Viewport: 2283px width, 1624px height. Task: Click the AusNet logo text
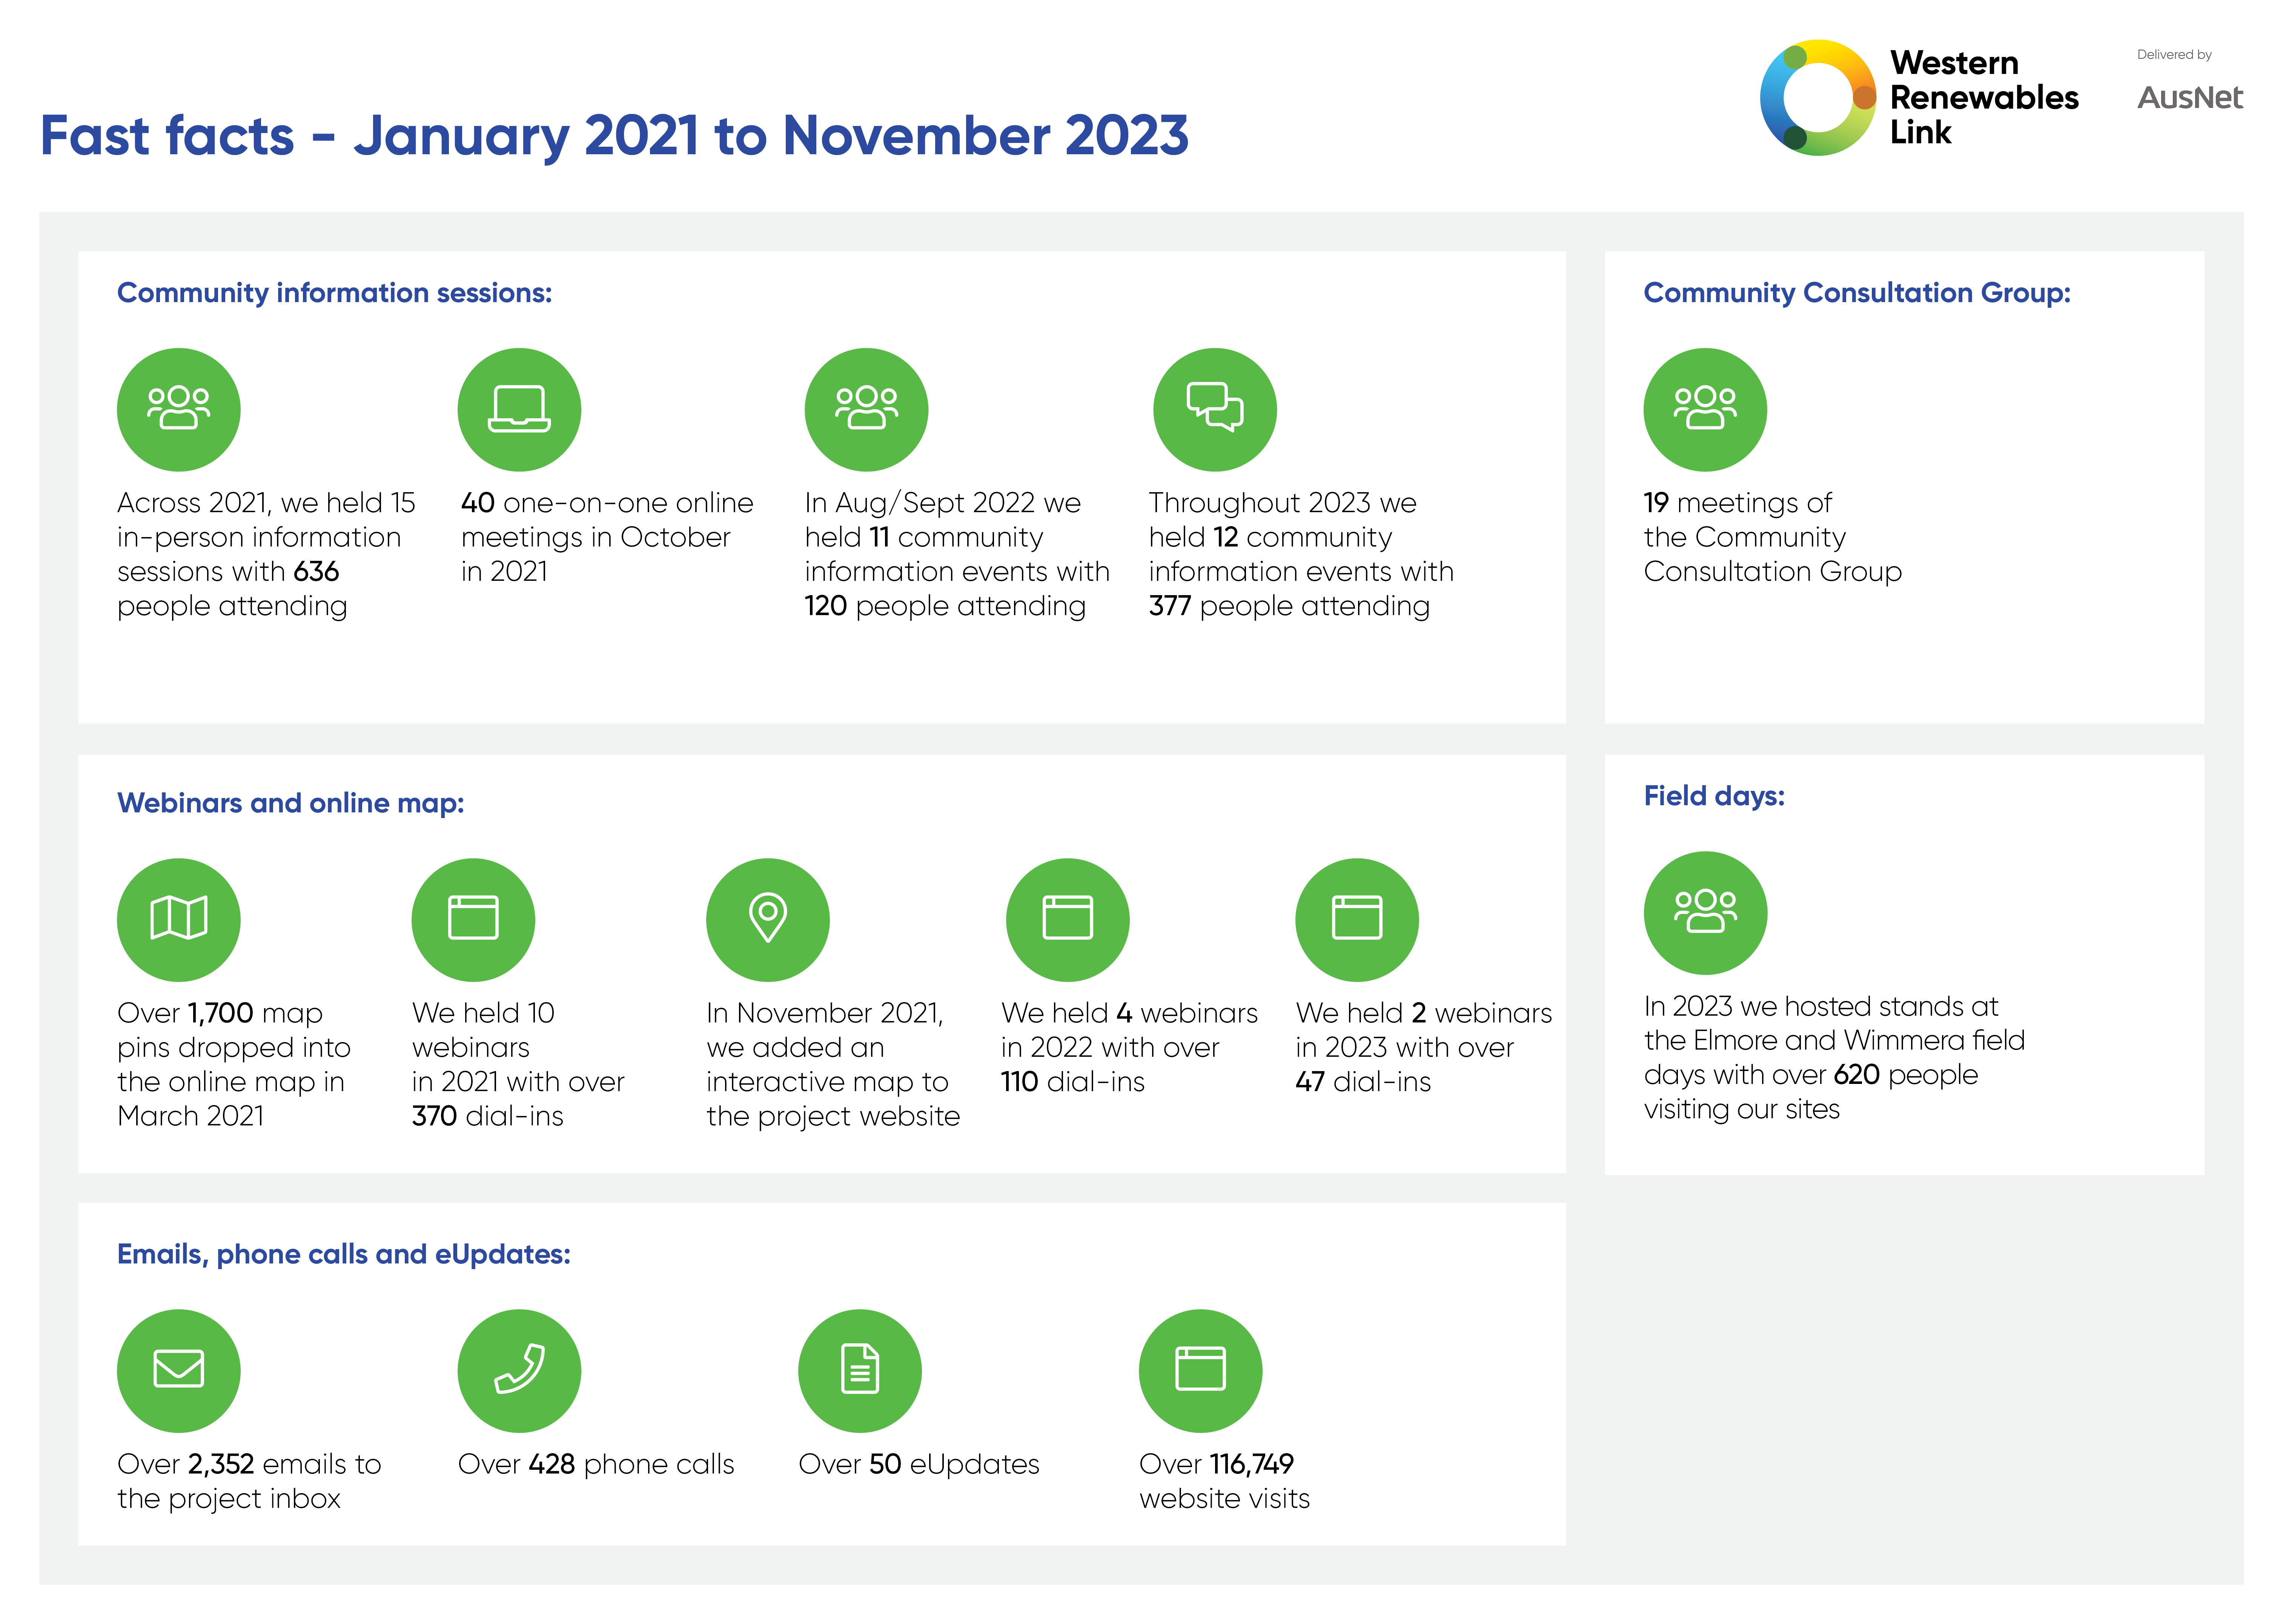2189,98
